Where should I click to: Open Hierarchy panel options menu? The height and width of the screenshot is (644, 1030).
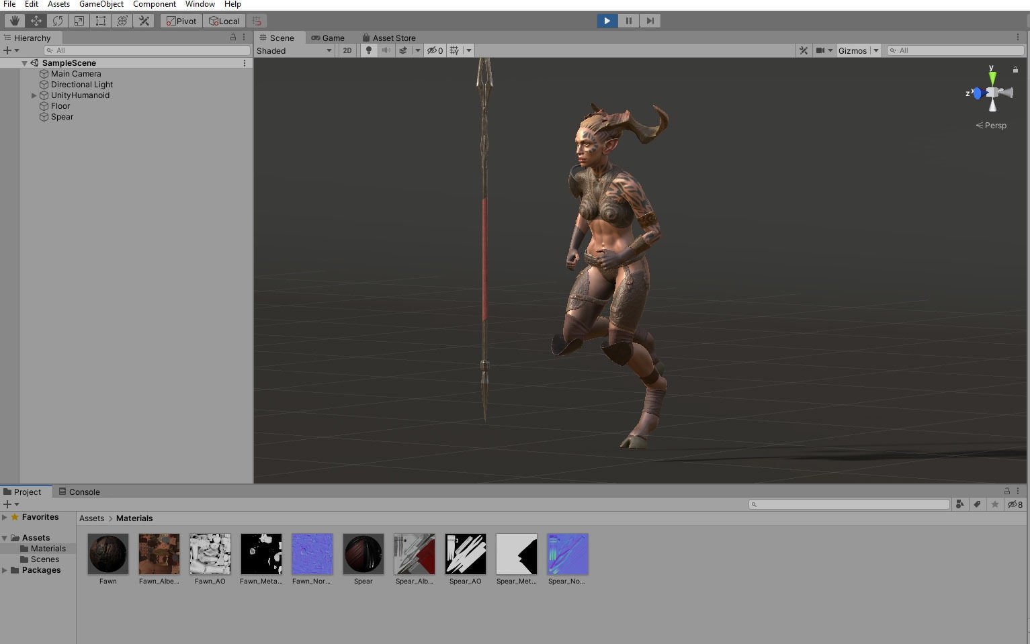244,38
